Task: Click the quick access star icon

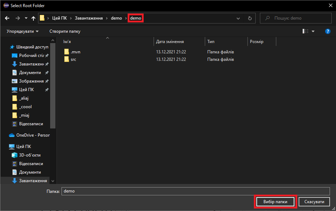Action: click(x=12, y=47)
